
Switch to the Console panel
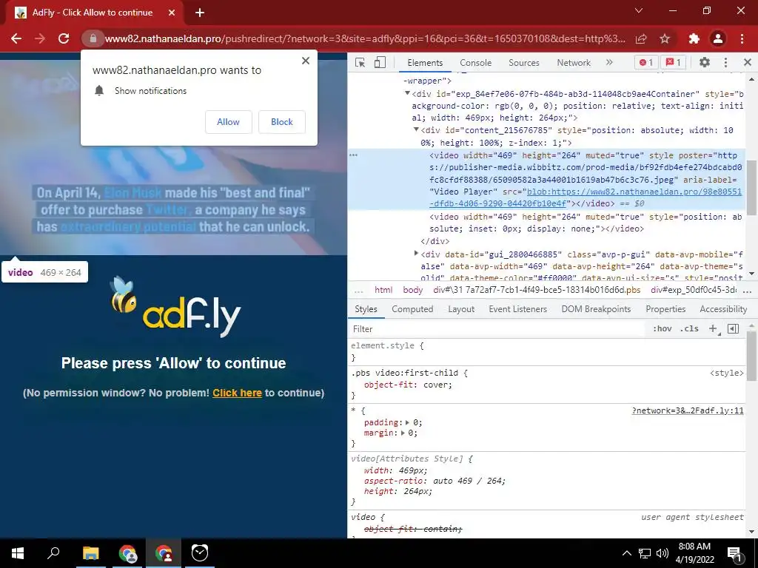[476, 63]
